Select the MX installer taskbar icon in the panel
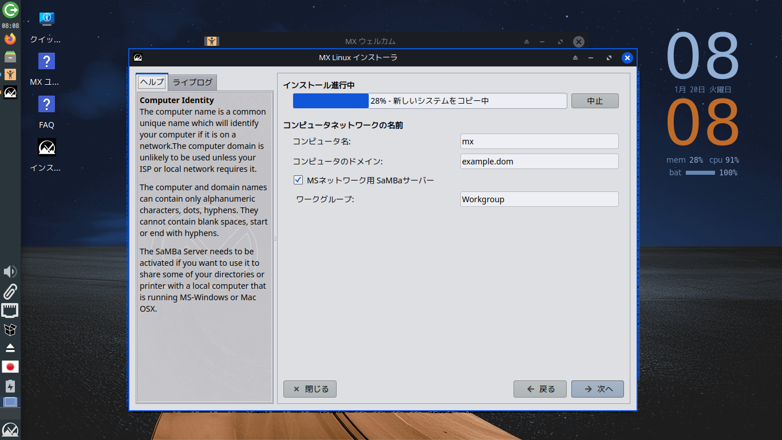 coord(10,92)
